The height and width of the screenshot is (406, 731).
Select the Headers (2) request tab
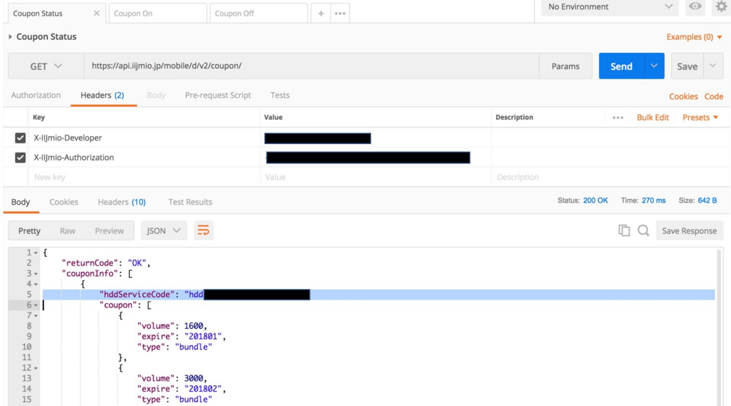point(103,95)
